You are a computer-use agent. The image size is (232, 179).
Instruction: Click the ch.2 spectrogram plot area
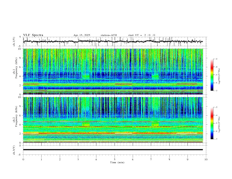click(113, 120)
